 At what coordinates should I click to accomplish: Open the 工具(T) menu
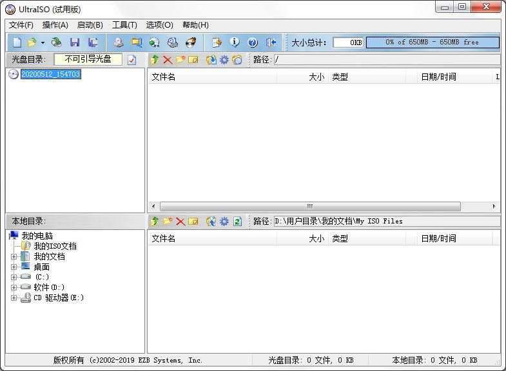pyautogui.click(x=124, y=25)
